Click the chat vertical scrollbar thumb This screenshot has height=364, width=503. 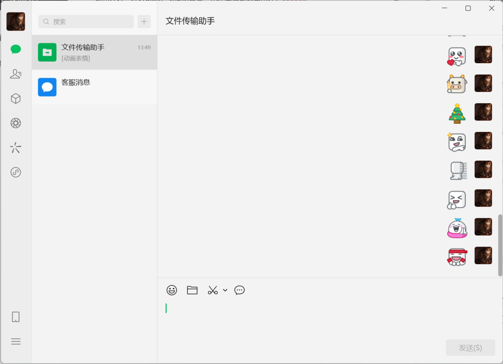[x=500, y=245]
